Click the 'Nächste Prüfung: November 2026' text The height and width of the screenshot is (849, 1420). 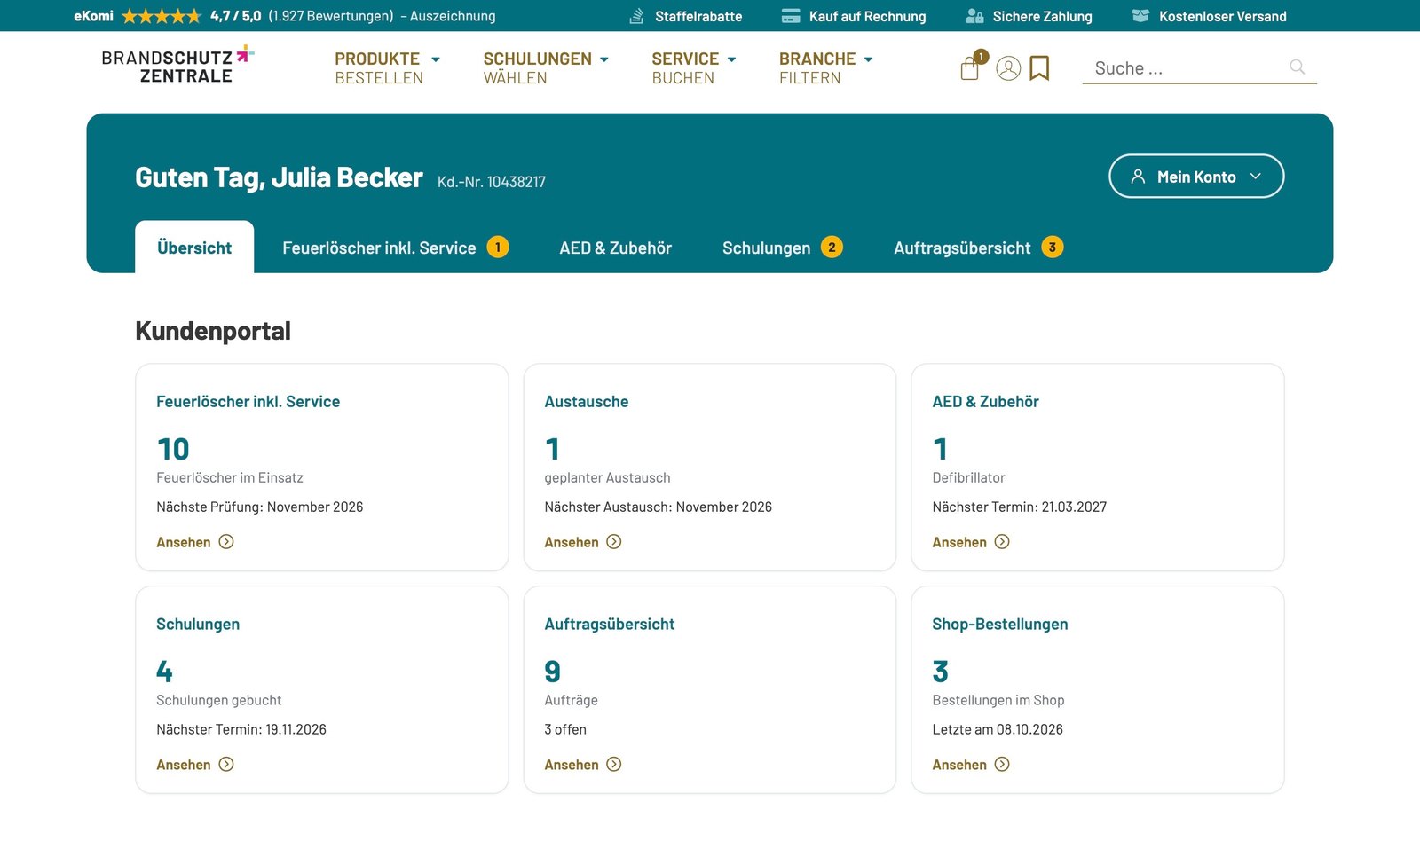point(260,507)
